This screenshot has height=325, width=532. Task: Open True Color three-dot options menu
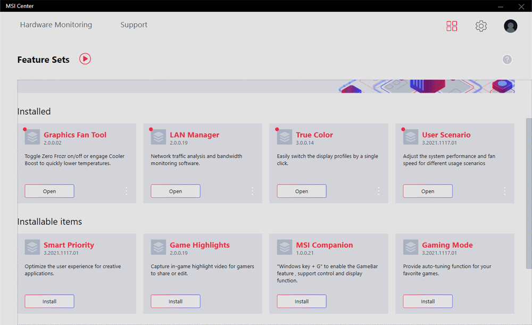click(379, 191)
